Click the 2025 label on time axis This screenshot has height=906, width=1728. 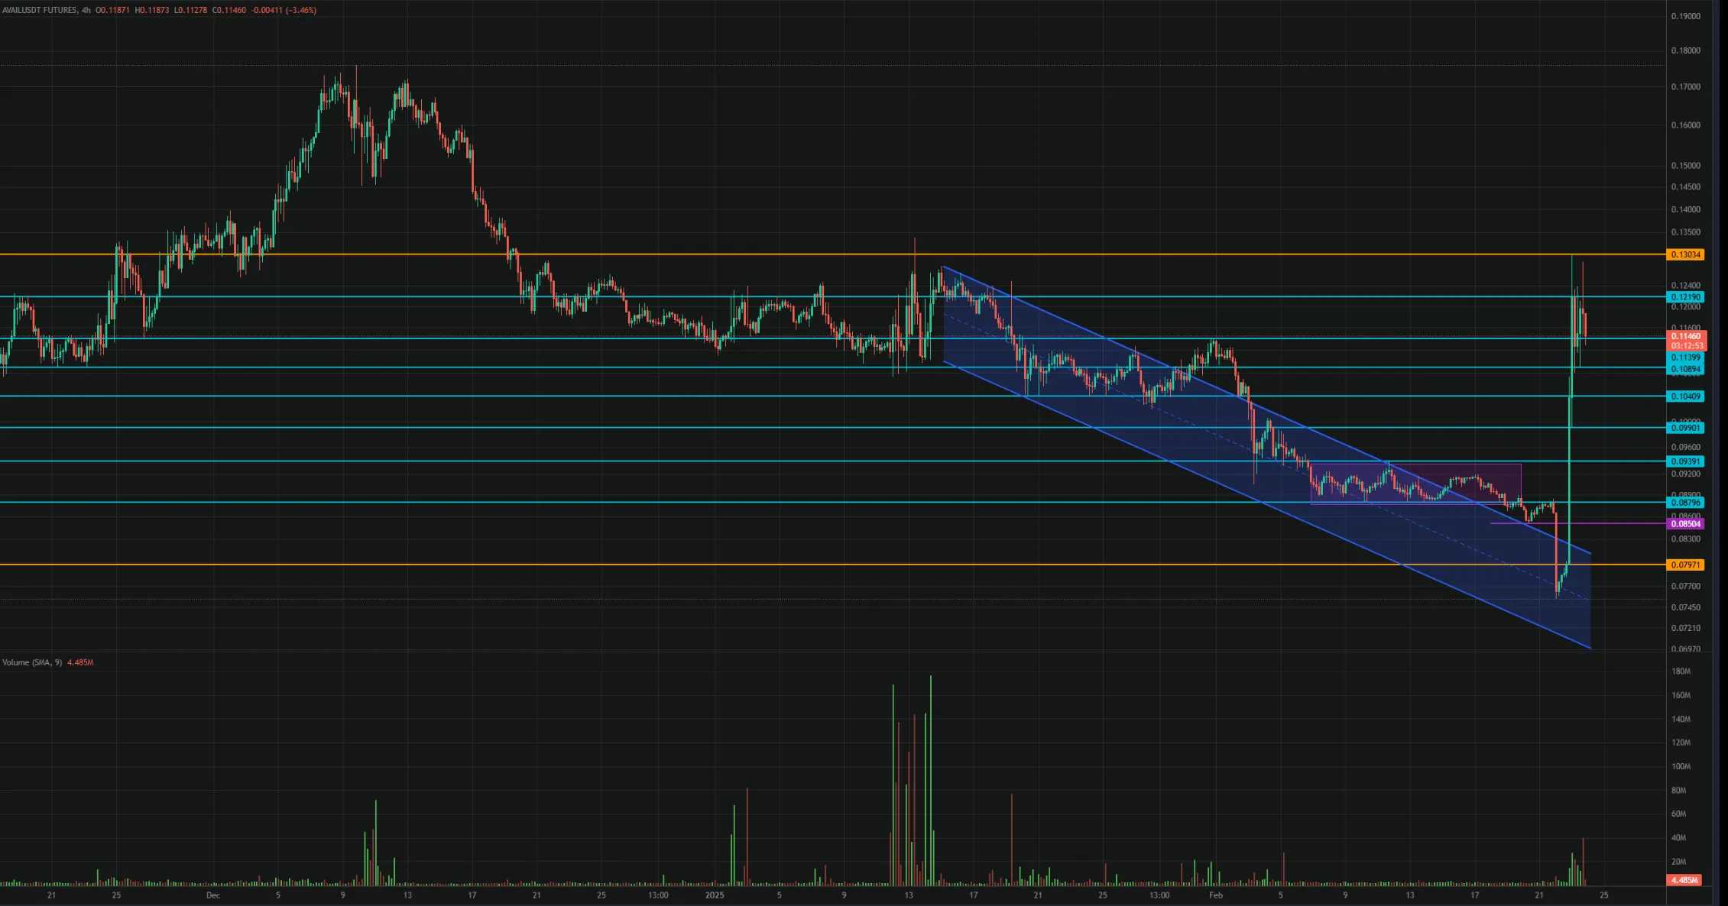pyautogui.click(x=715, y=895)
